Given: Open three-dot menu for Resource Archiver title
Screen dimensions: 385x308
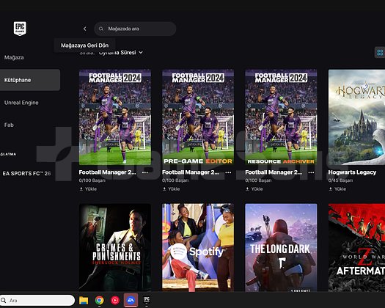Looking at the screenshot, I should (x=311, y=172).
